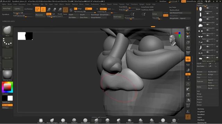Viewport: 222px width, 124px height.
Task: Select the ZModeler brush at bottom
Action: click(174, 121)
